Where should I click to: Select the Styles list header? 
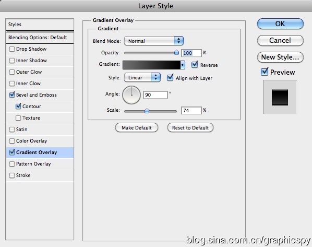coord(40,25)
